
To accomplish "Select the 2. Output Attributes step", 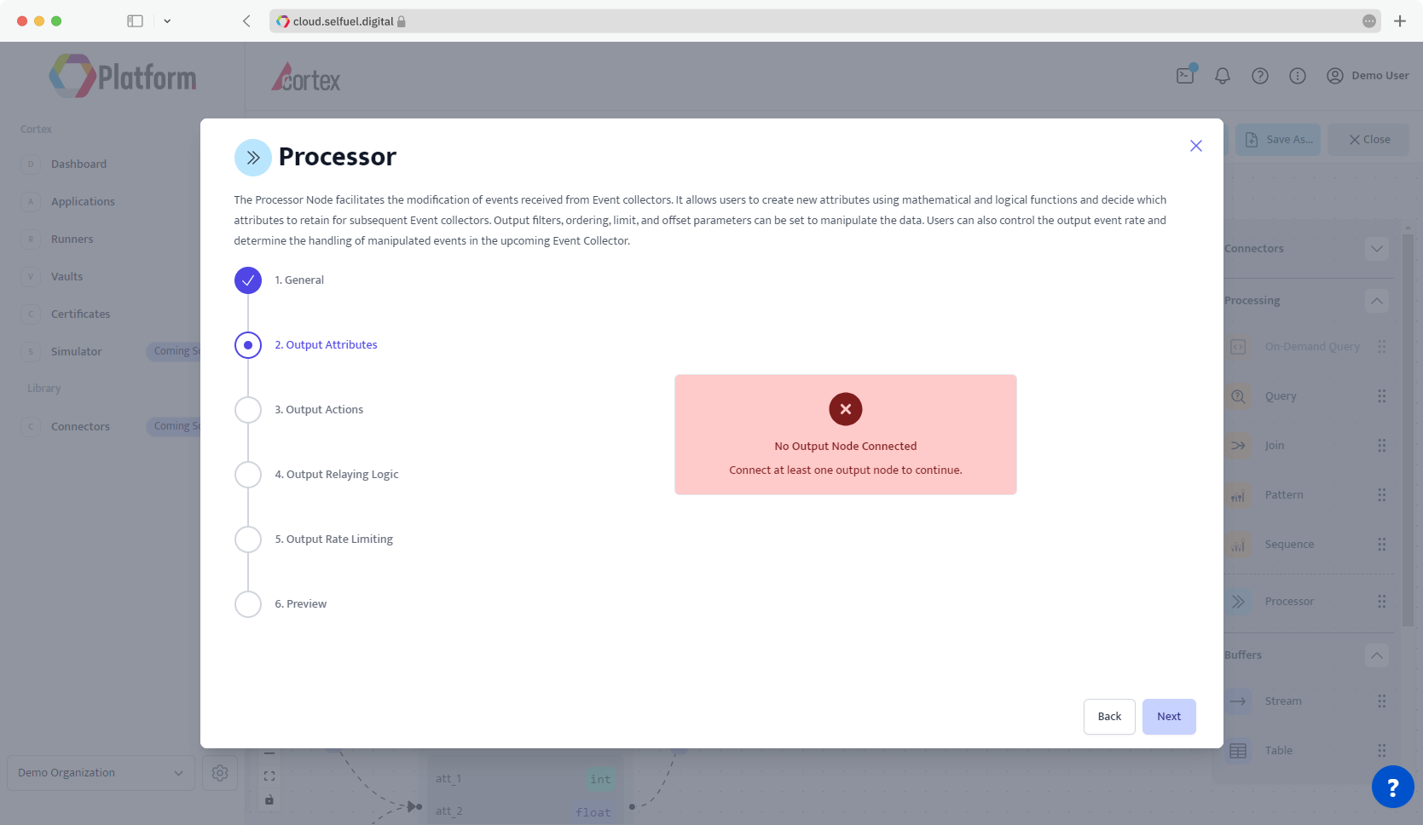I will pyautogui.click(x=326, y=345).
